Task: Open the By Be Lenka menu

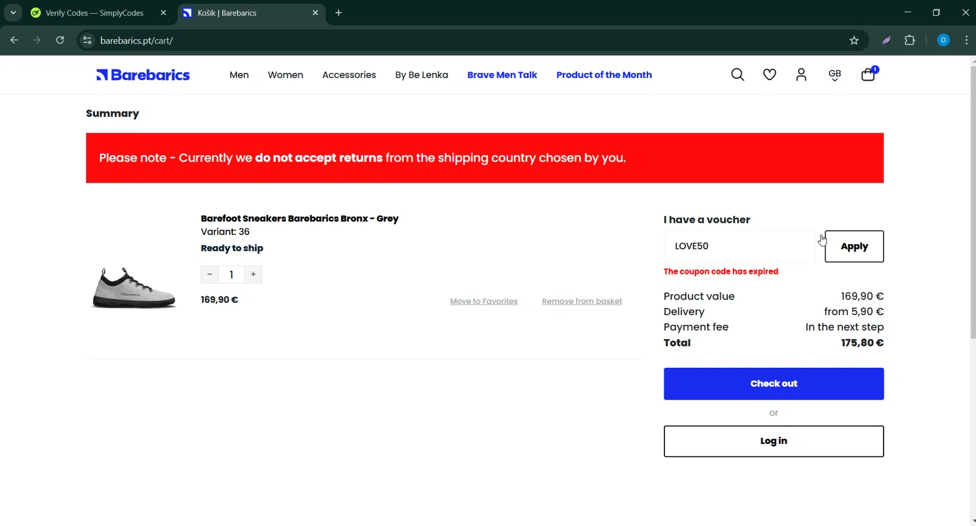Action: [x=422, y=75]
